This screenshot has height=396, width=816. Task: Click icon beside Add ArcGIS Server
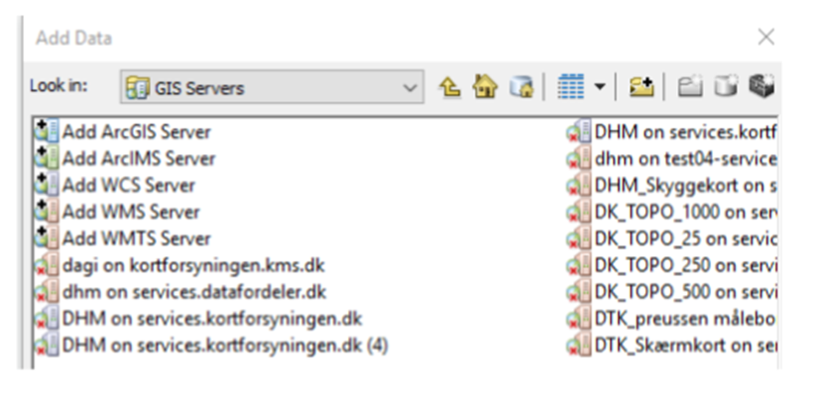[47, 132]
